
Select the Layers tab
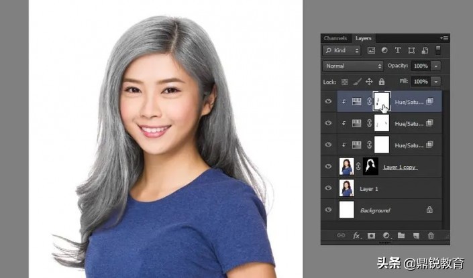coord(363,38)
